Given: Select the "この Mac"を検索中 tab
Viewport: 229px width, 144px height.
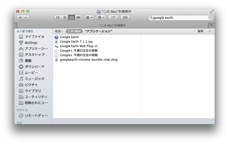Looking at the screenshot, I should tap(112, 25).
